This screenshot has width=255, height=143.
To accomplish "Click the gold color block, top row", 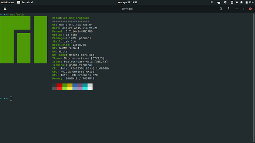I will (70, 85).
